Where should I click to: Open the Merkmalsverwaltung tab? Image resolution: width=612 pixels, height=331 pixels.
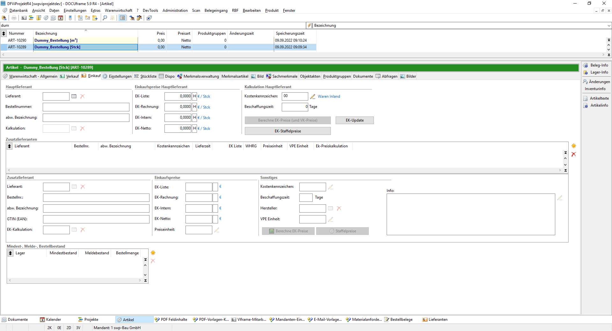[x=198, y=76]
